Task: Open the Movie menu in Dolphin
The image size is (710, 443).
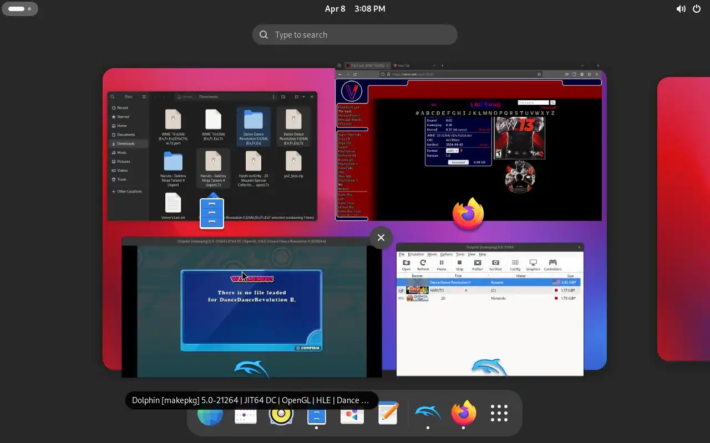Action: point(432,254)
